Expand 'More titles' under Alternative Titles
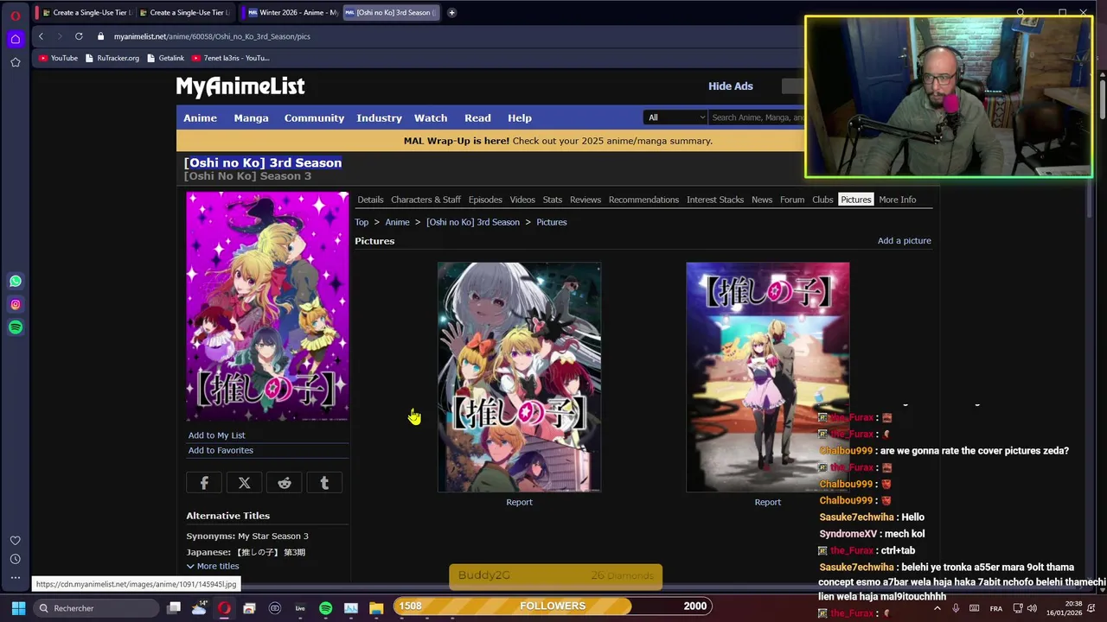1107x622 pixels. point(213,566)
